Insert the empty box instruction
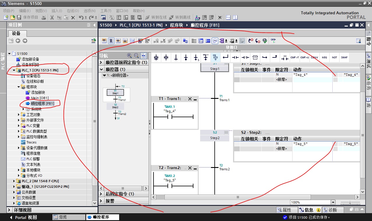Screen dimensions: 372x221 255,57
